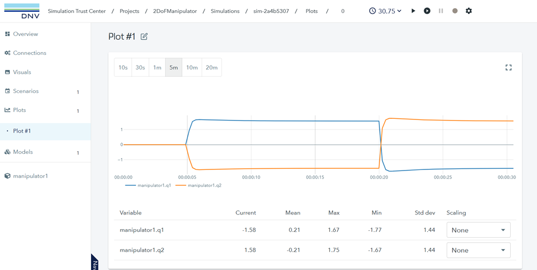
Task: Set time range to 1m
Action: 157,67
